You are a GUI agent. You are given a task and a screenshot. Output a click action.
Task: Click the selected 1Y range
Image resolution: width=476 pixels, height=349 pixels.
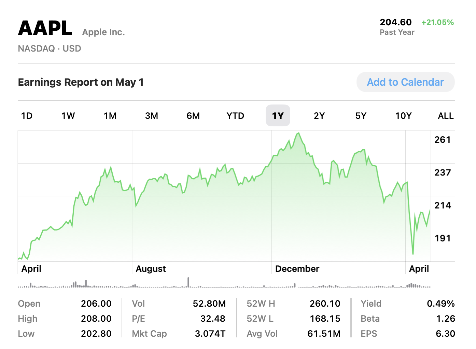[x=278, y=116]
